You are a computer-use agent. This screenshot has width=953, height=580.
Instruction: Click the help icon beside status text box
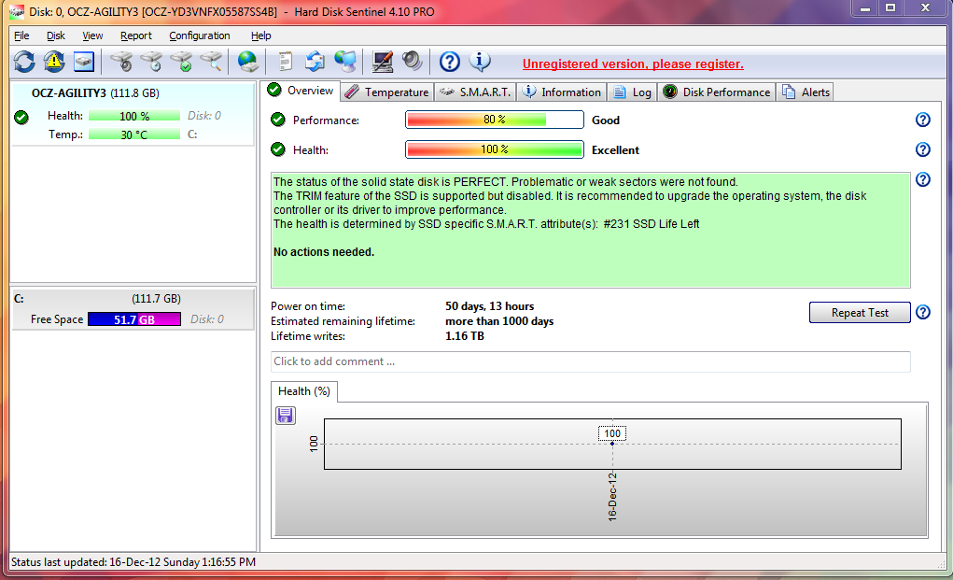[922, 179]
